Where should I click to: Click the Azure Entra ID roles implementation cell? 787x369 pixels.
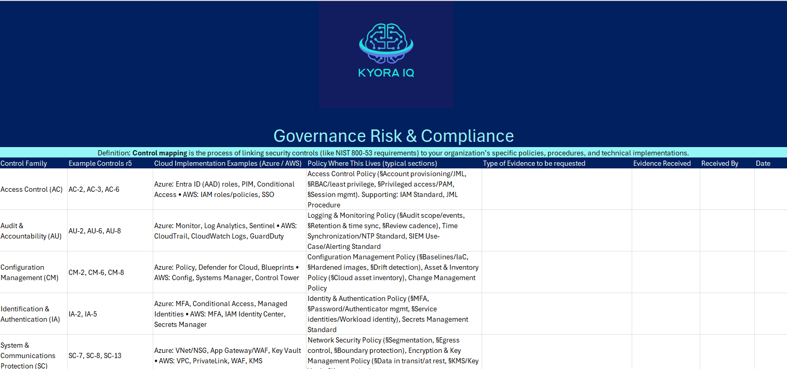(224, 189)
